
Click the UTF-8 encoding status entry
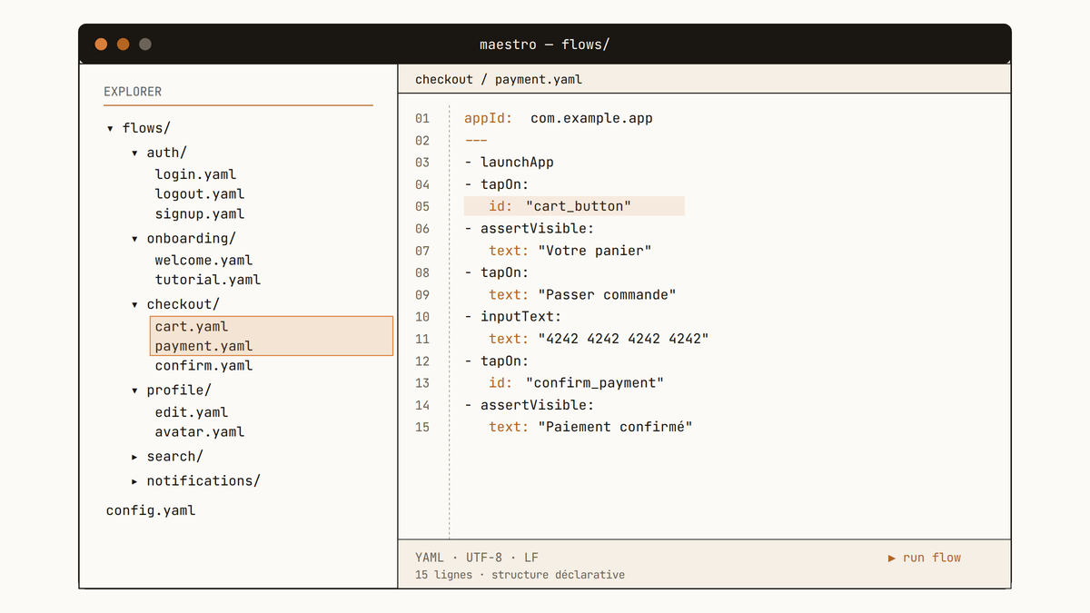point(484,558)
